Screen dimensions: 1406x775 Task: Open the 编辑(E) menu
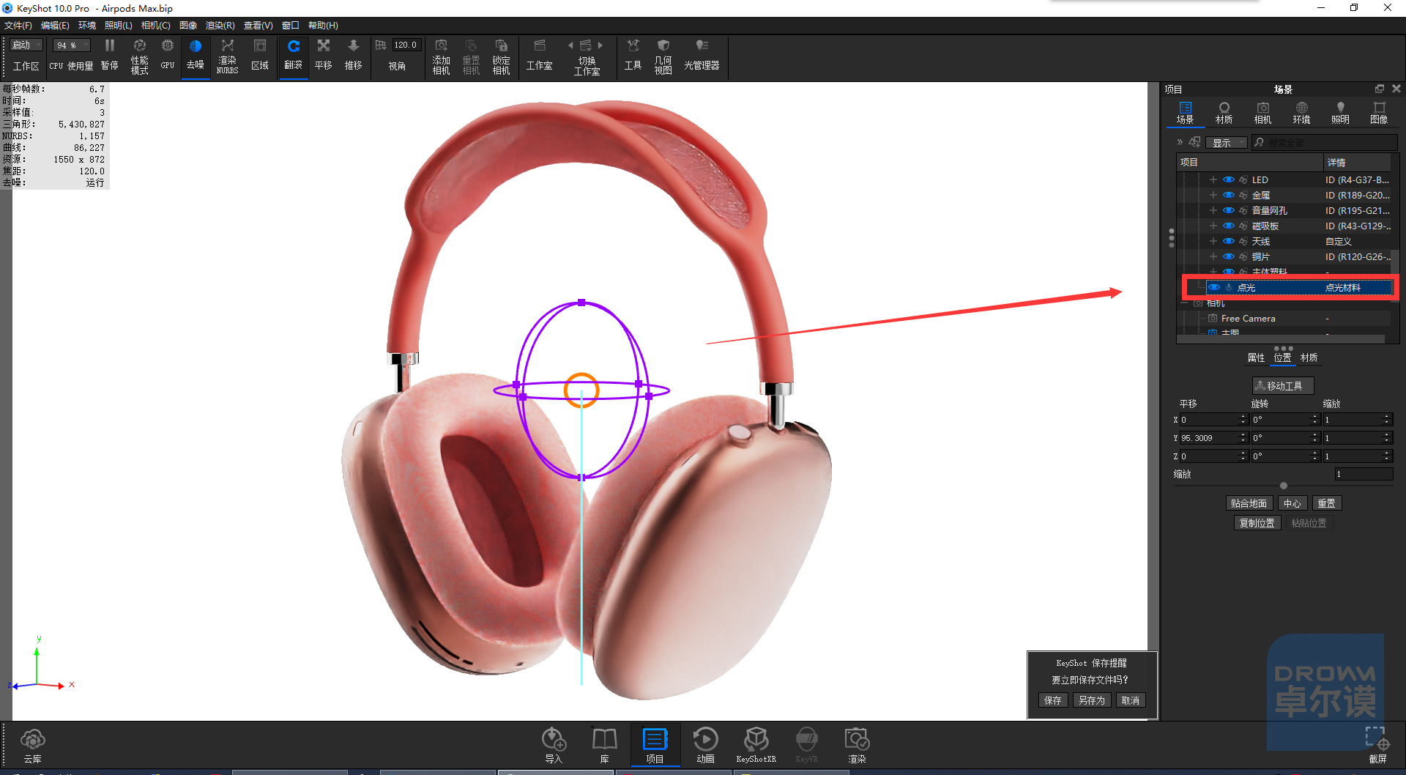tap(55, 26)
